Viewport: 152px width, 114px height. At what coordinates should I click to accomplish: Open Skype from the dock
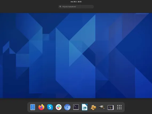point(50,107)
